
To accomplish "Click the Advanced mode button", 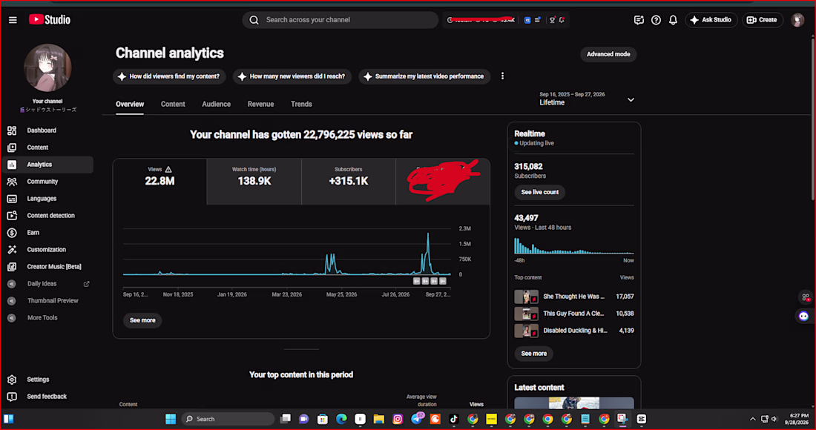I will (x=608, y=54).
